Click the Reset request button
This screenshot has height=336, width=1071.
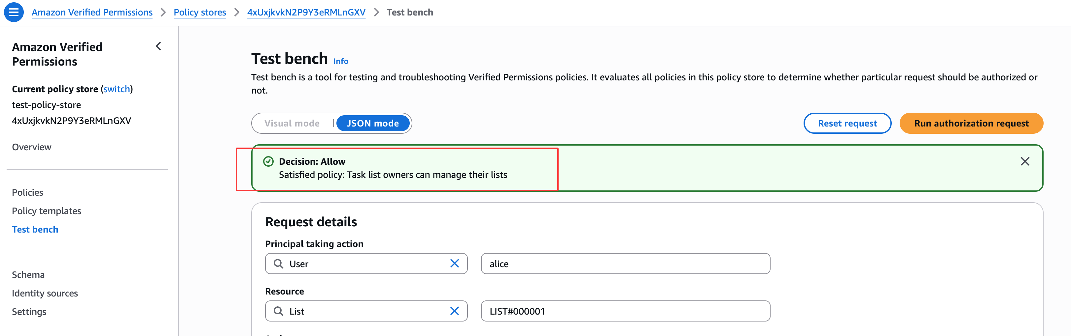(847, 124)
